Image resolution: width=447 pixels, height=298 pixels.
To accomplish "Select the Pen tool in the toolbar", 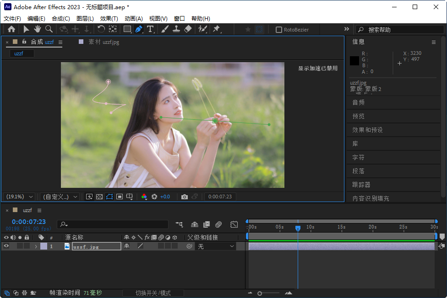I will 139,29.
